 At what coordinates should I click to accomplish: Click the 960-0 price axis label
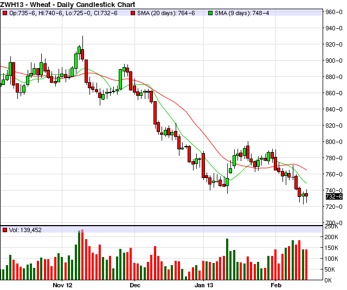coord(334,12)
